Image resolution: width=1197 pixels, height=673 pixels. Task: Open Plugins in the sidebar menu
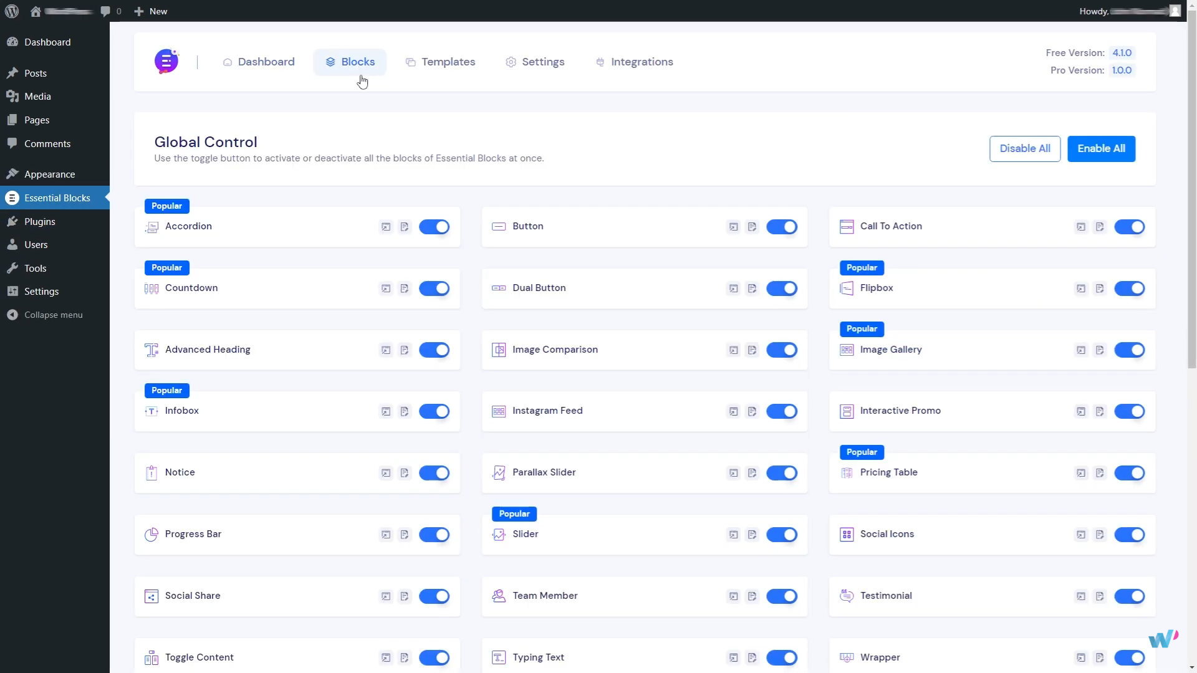(39, 221)
